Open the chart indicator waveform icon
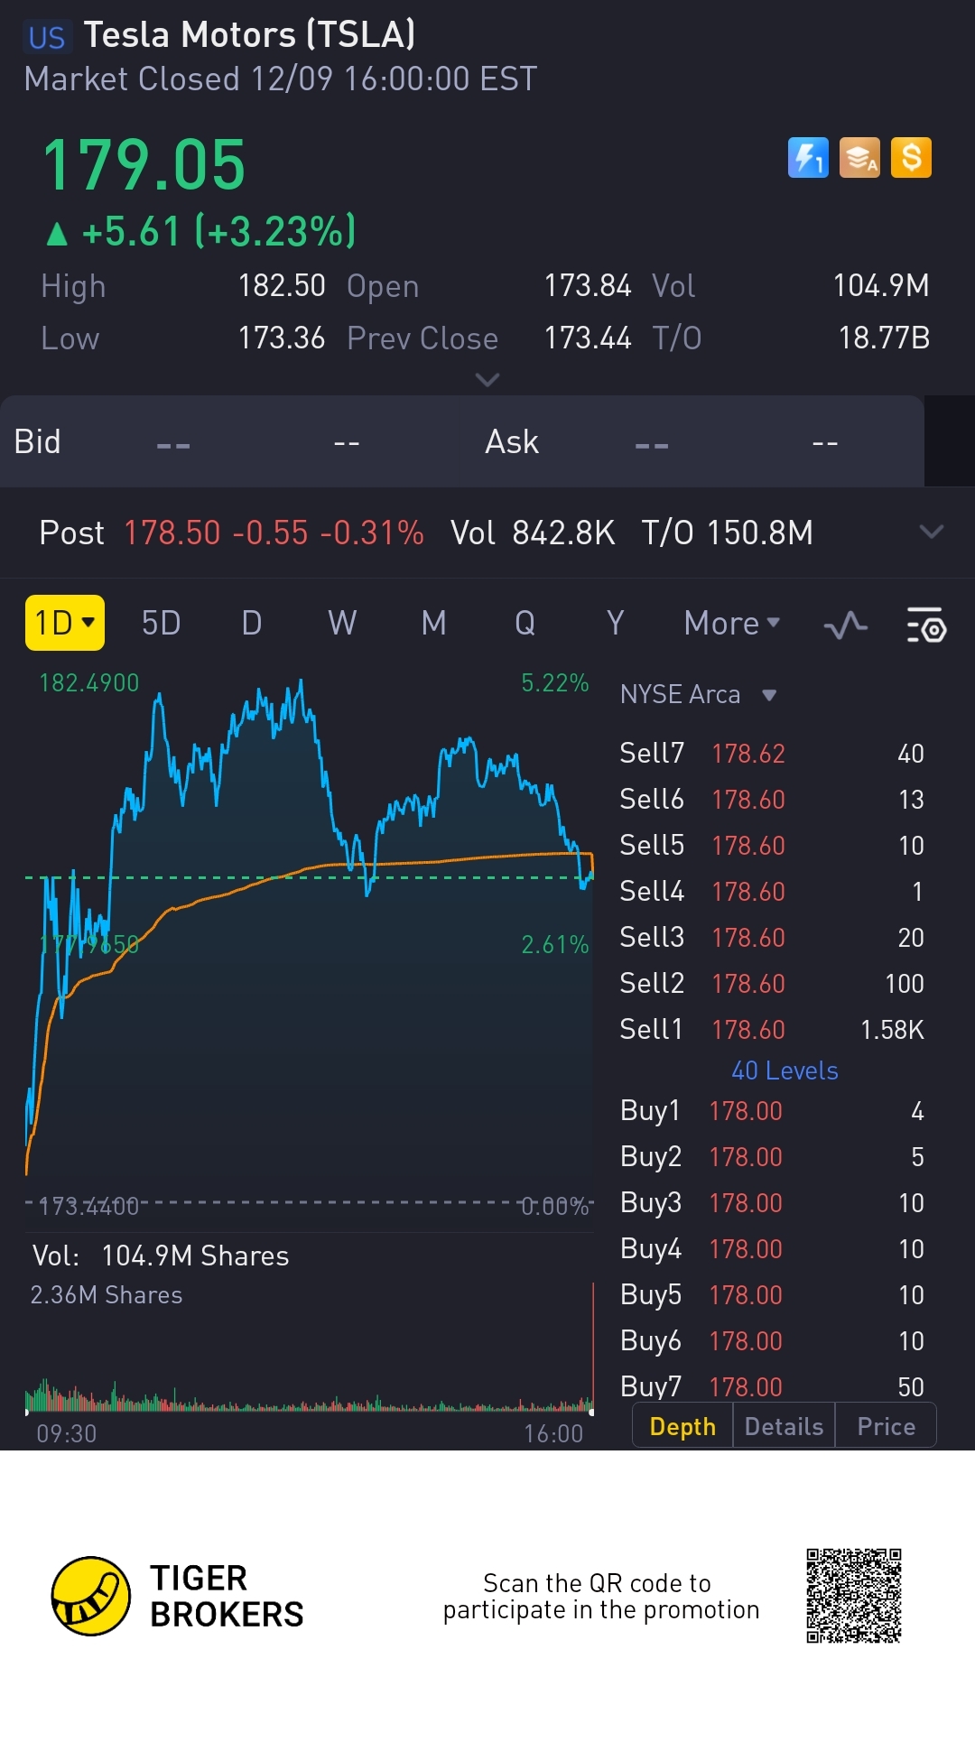Image resolution: width=975 pixels, height=1742 pixels. pos(846,625)
